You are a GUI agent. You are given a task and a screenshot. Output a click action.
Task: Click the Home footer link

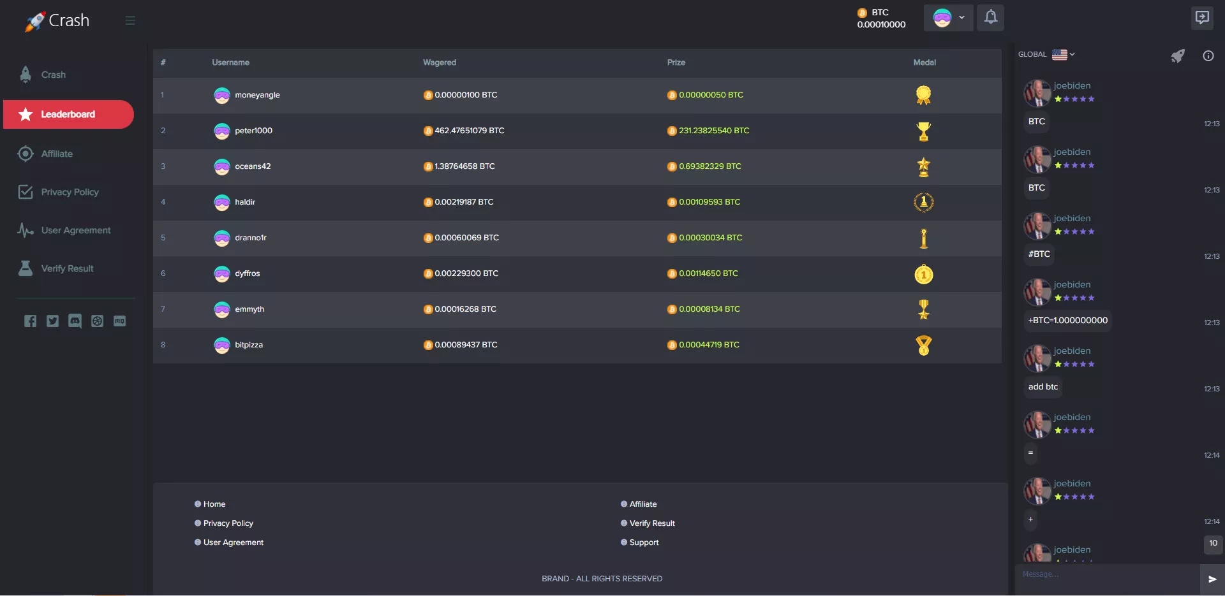click(214, 504)
